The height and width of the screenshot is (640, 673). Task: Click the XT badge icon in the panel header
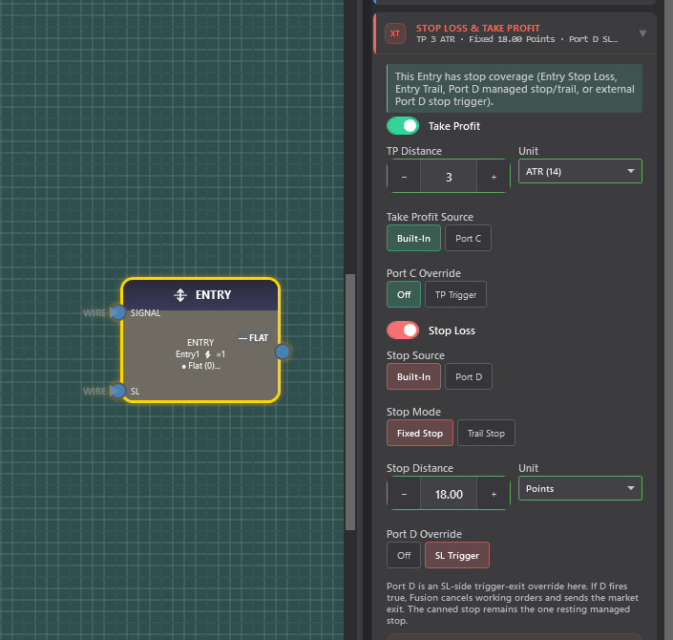pos(395,33)
